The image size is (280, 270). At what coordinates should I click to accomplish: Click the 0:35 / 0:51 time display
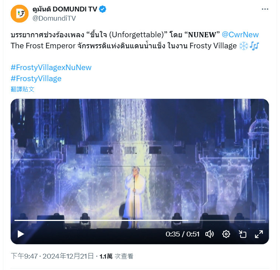tap(182, 234)
